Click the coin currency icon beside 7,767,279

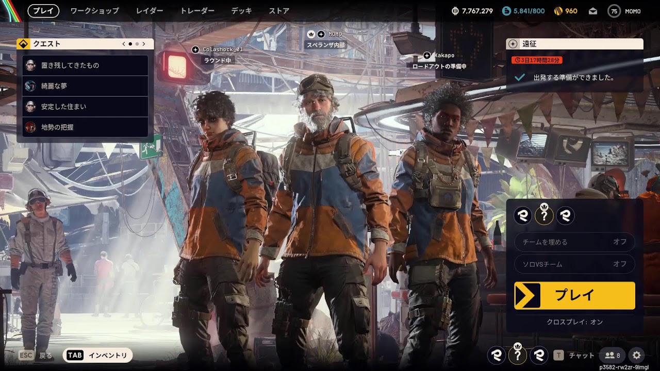pyautogui.click(x=455, y=11)
